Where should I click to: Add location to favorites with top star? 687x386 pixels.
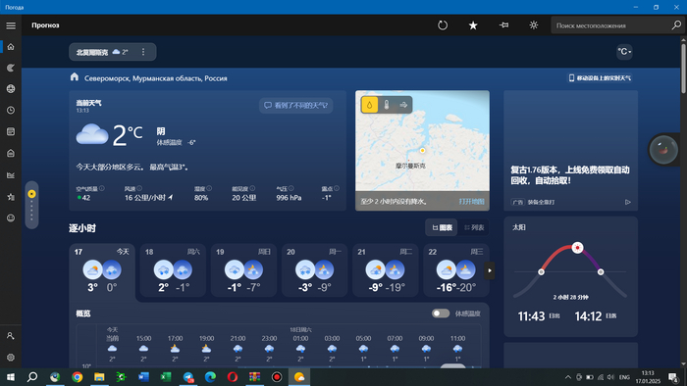coord(473,25)
